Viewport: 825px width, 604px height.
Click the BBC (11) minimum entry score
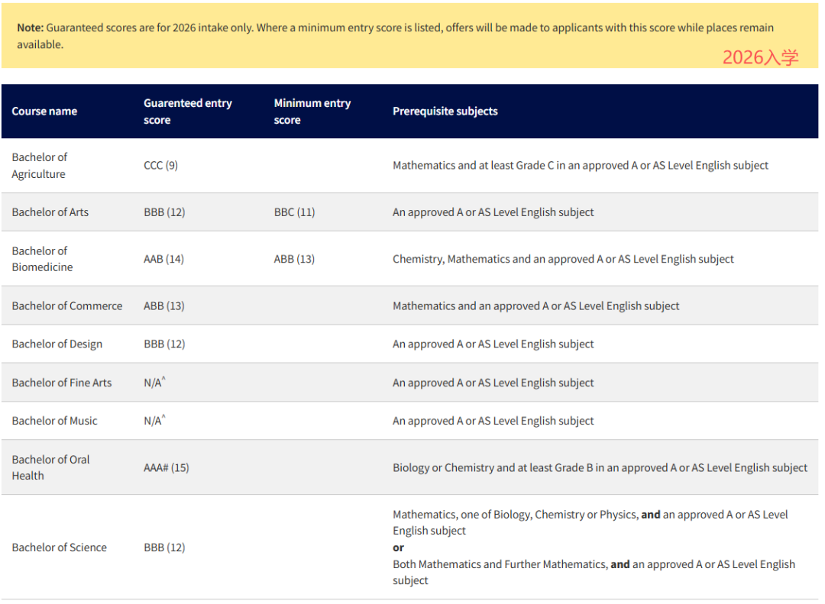294,212
